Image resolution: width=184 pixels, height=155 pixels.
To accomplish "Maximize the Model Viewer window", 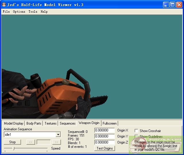I will (172, 5).
